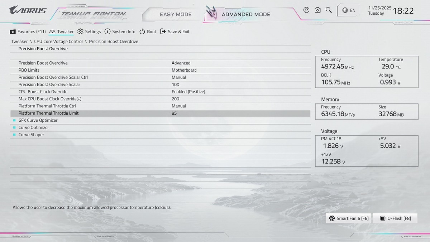
Task: Click the Save & Exit arrow icon
Action: 163,32
